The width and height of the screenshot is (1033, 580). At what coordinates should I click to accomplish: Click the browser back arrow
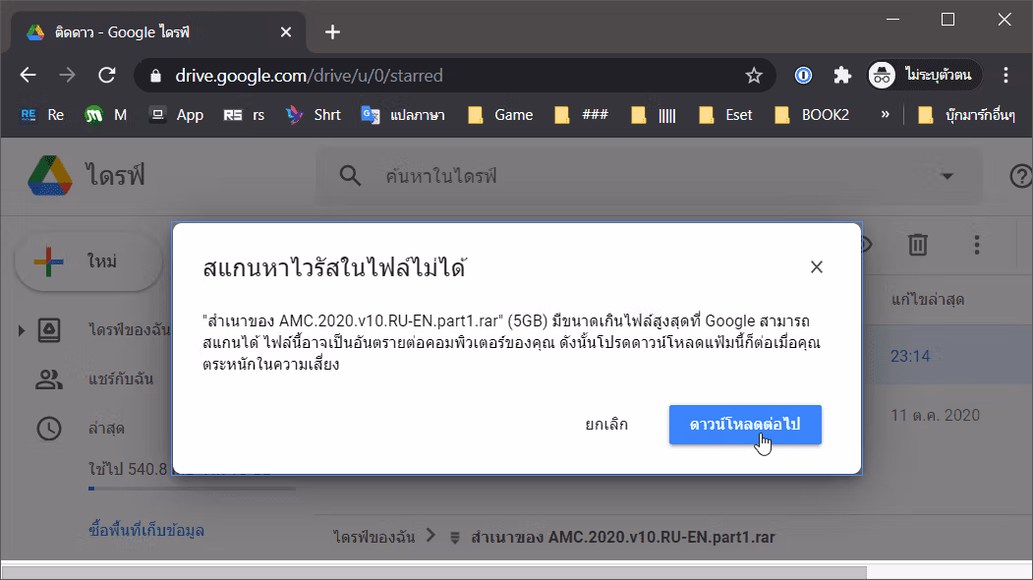click(28, 75)
